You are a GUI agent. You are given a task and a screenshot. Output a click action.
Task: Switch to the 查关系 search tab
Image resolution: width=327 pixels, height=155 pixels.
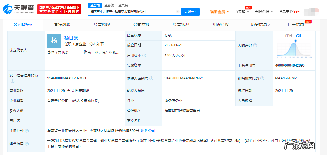click(123, 5)
